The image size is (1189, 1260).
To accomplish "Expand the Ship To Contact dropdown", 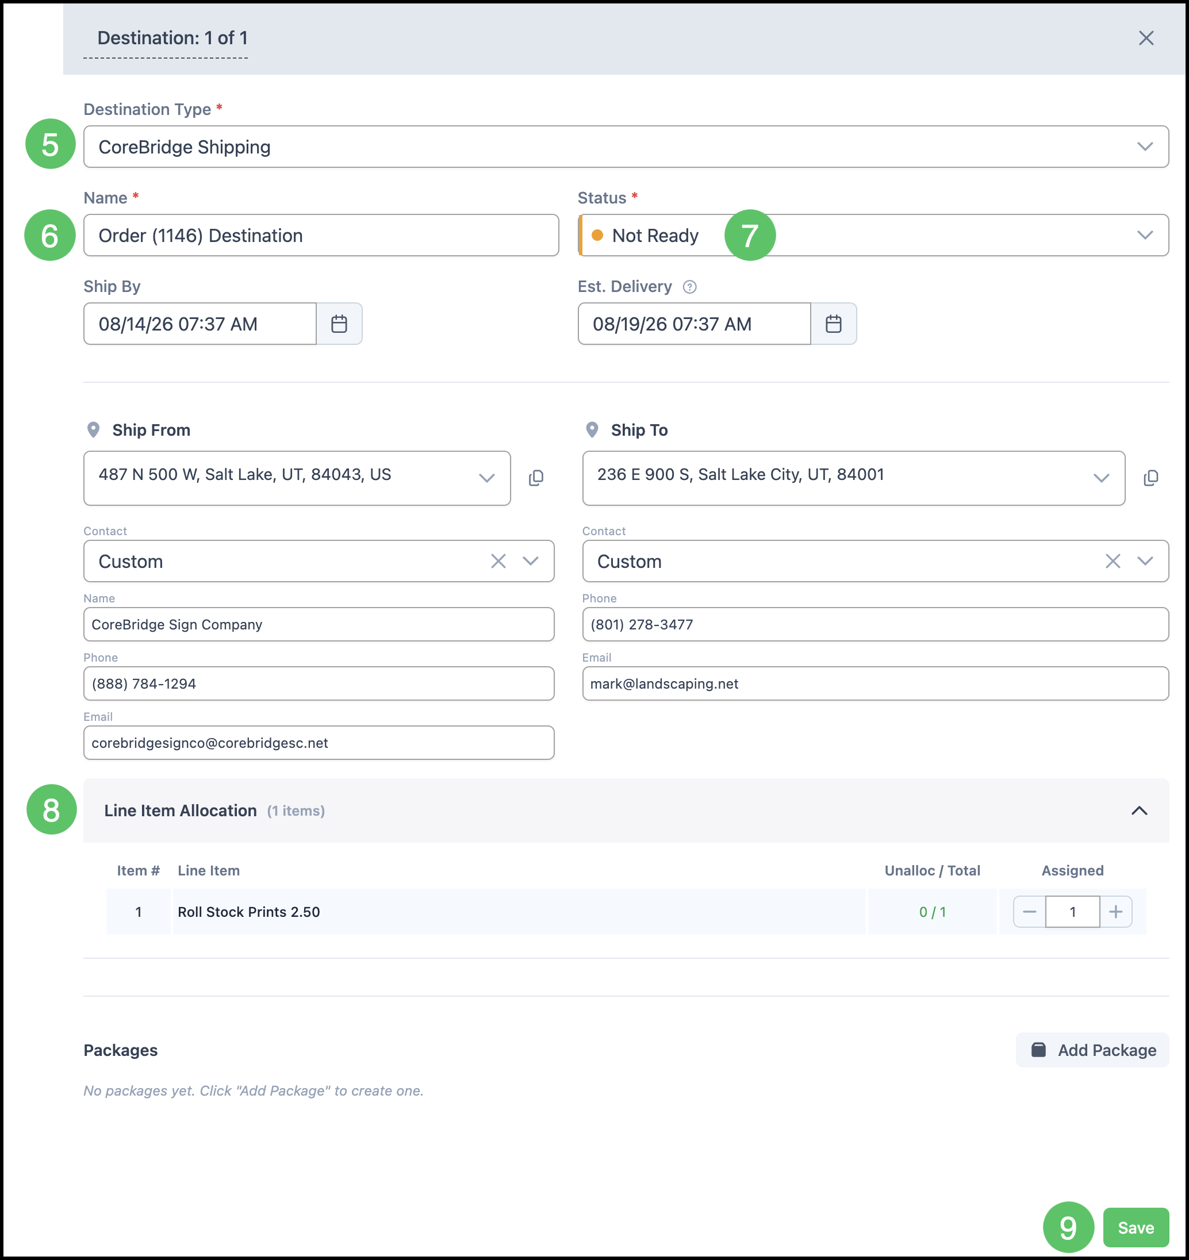I will click(x=1145, y=561).
